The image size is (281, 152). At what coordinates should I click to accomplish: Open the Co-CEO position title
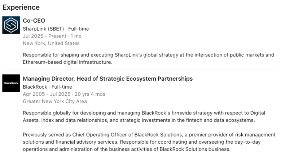(34, 21)
